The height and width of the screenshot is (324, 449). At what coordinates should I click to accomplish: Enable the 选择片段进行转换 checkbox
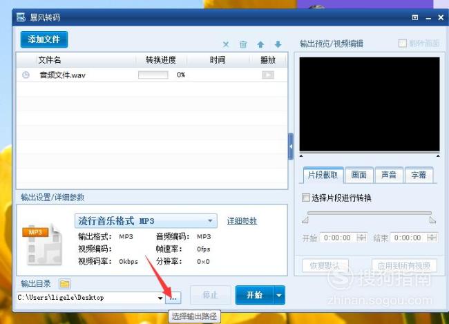tap(306, 198)
